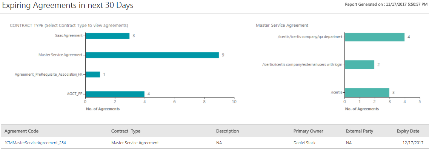This screenshot has height=151, width=429.
Task: Click the qa department bar in right chart
Action: tap(375, 37)
